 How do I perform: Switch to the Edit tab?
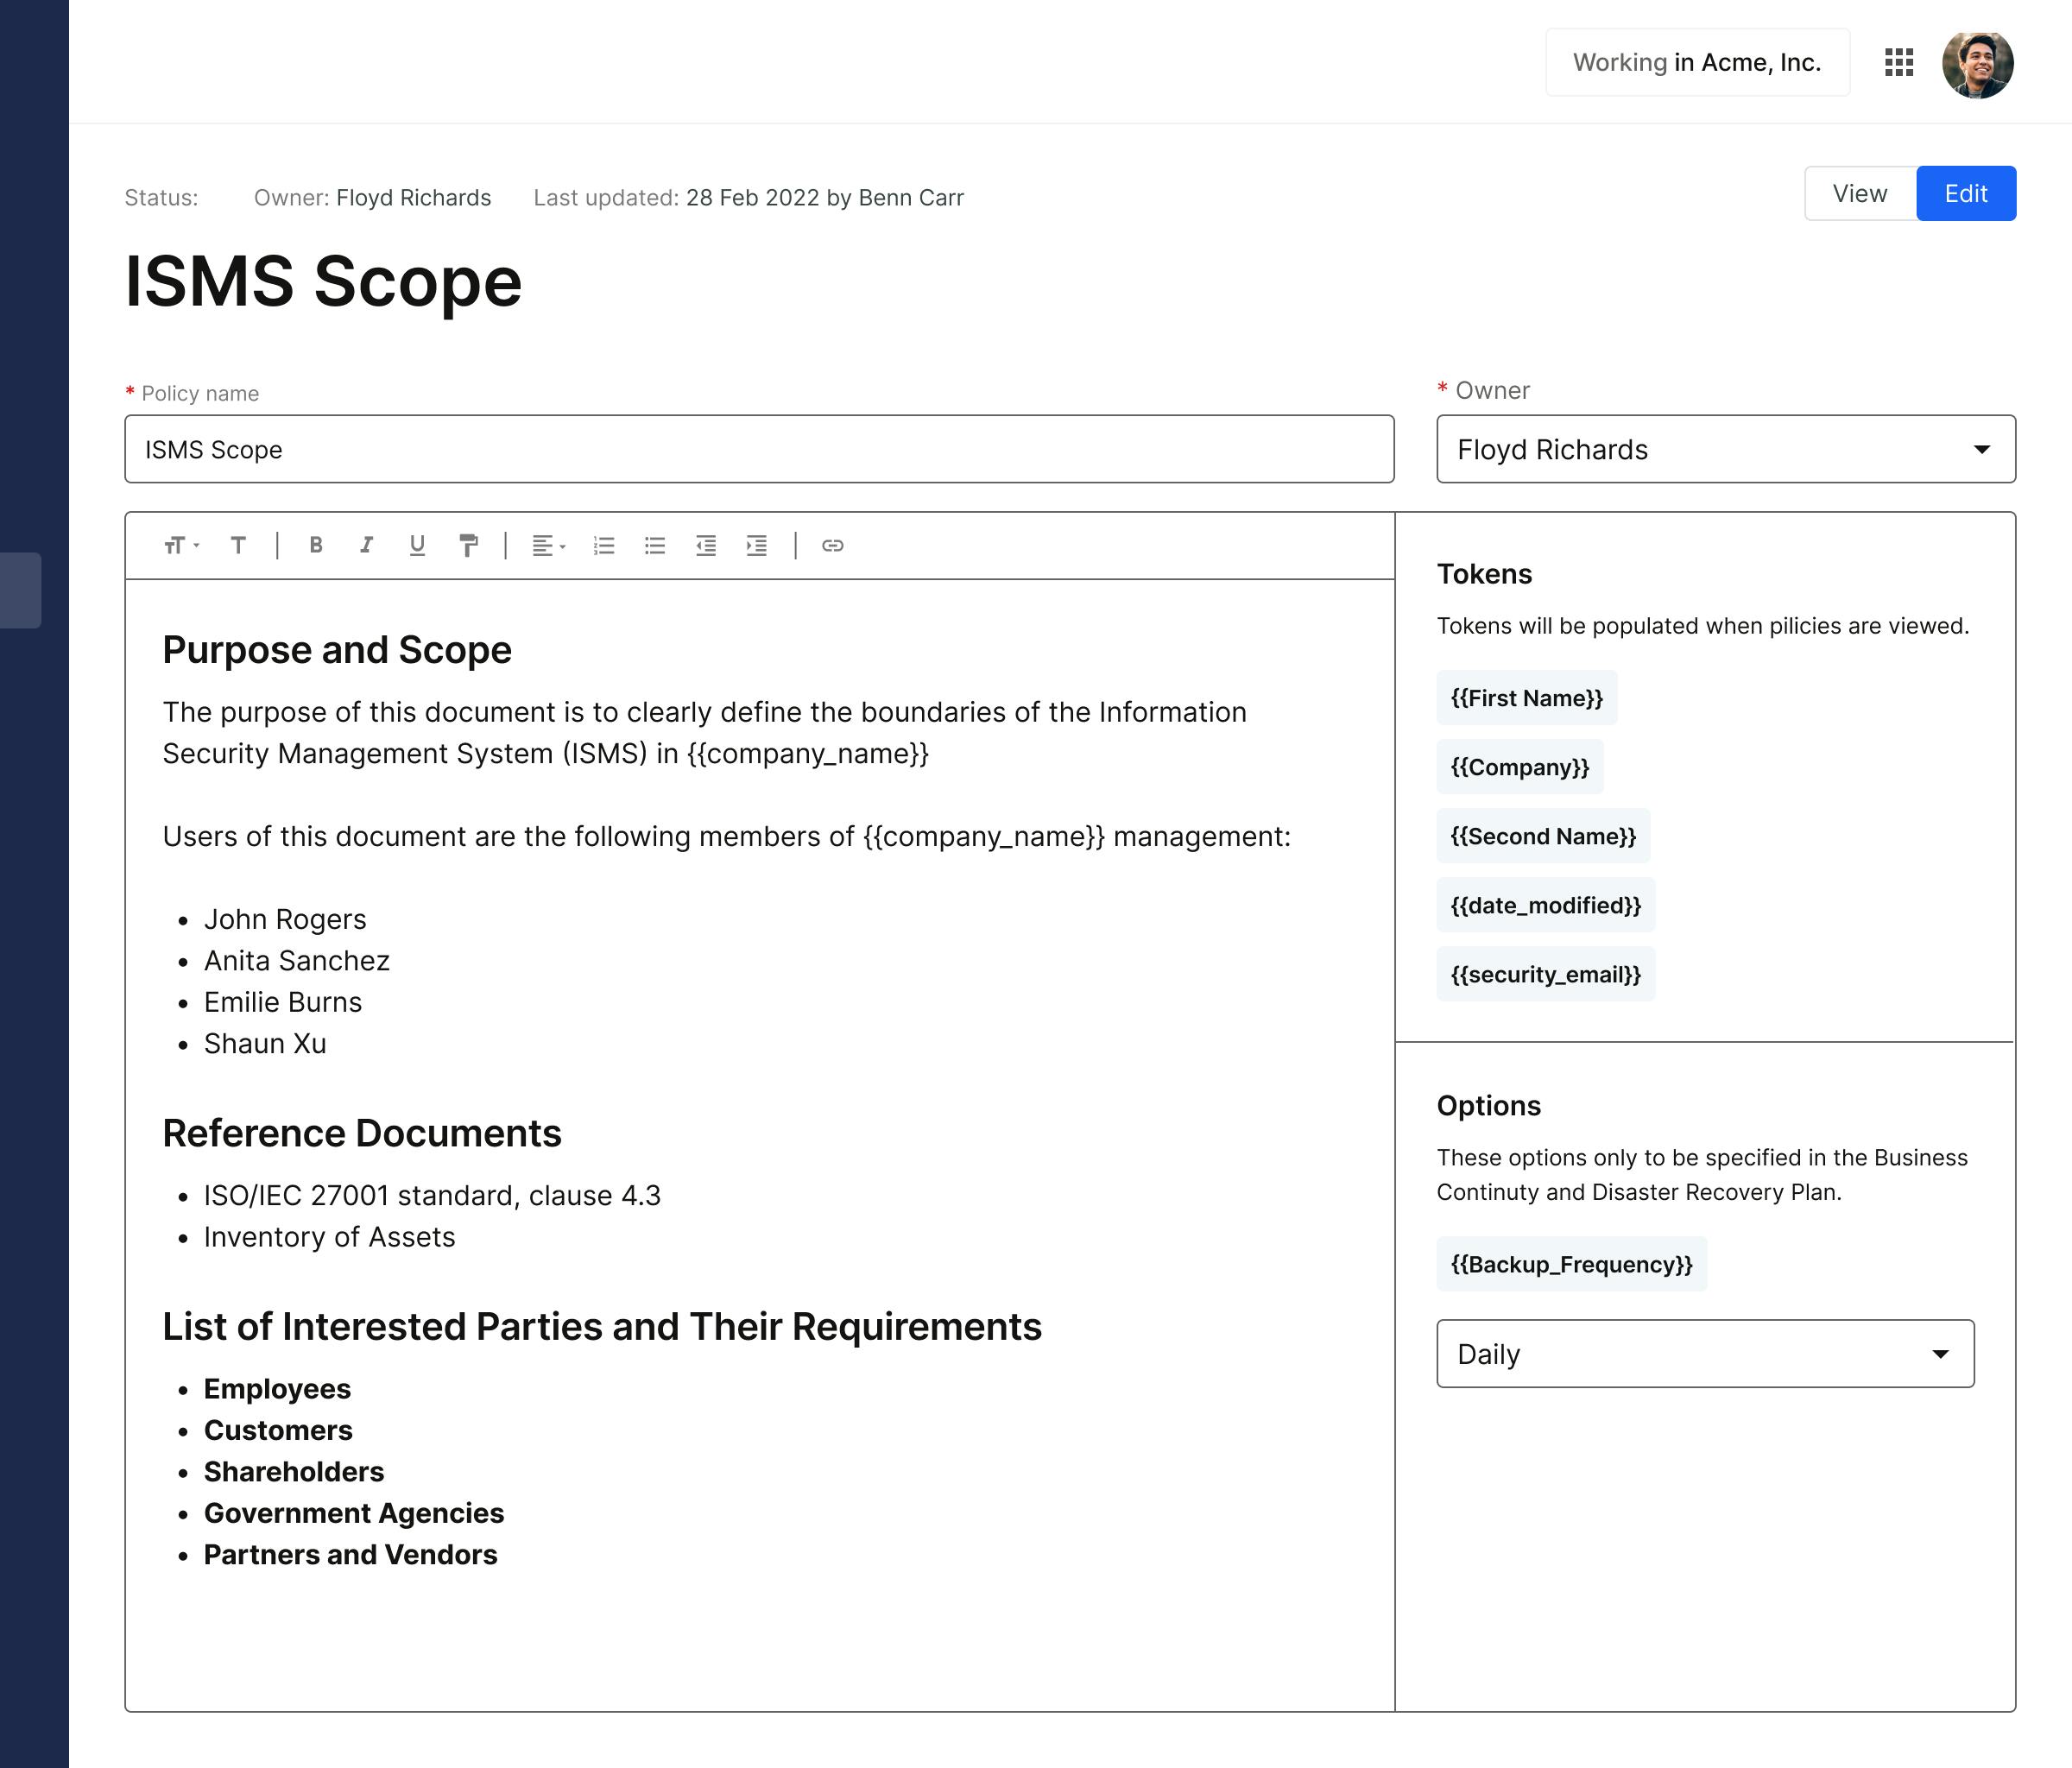[x=1965, y=193]
